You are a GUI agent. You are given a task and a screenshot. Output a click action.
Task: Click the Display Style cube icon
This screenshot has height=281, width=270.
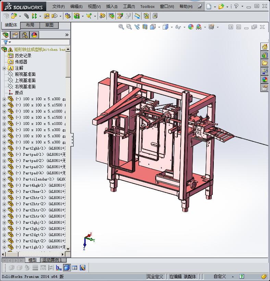click(165, 27)
